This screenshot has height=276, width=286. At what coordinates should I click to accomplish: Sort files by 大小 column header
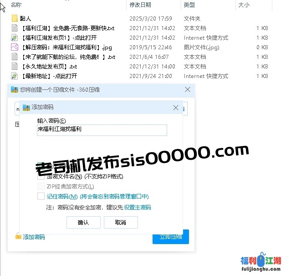click(244, 5)
